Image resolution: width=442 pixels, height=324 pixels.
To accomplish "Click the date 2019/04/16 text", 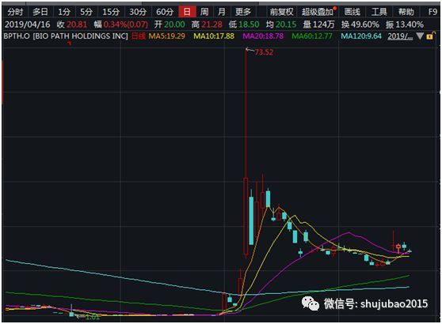I will [28, 24].
